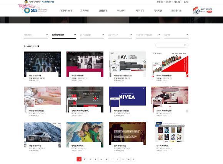
Task: Go to pagination page 2
Action: [85, 159]
